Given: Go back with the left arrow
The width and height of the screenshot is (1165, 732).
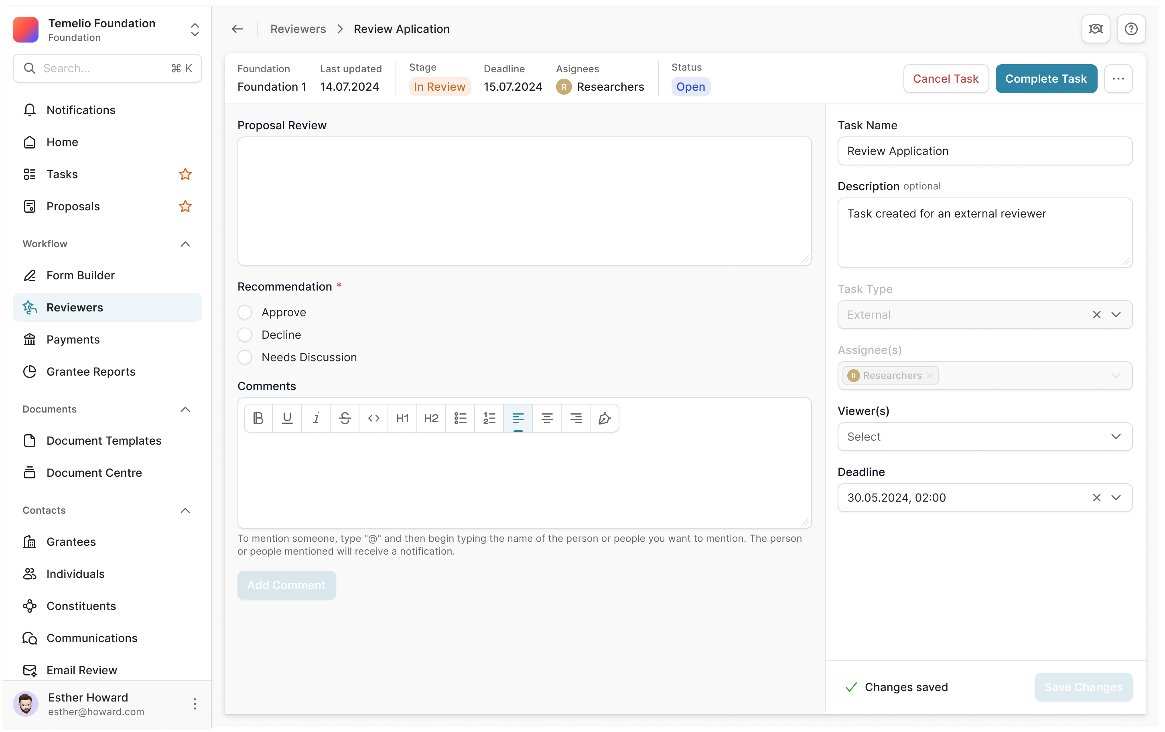Looking at the screenshot, I should (237, 29).
